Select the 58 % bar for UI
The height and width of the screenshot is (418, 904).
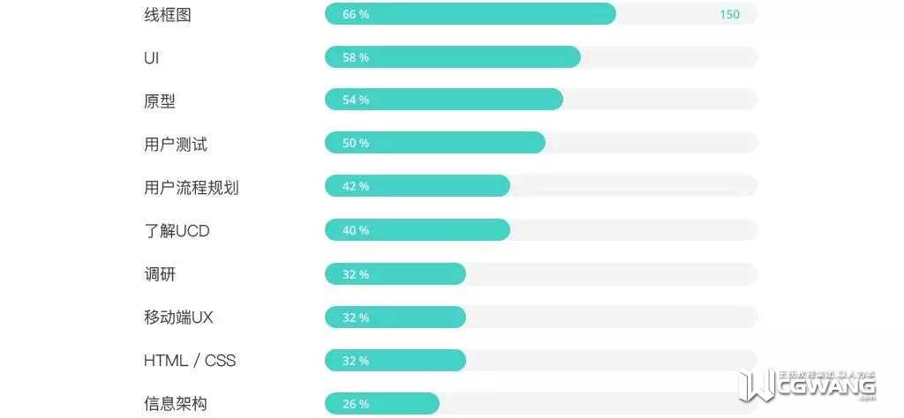452,57
